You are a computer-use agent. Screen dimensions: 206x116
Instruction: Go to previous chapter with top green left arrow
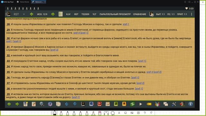point(32,14)
